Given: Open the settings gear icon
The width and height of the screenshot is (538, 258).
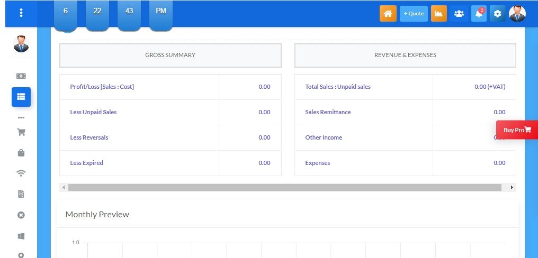Looking at the screenshot, I should [497, 14].
